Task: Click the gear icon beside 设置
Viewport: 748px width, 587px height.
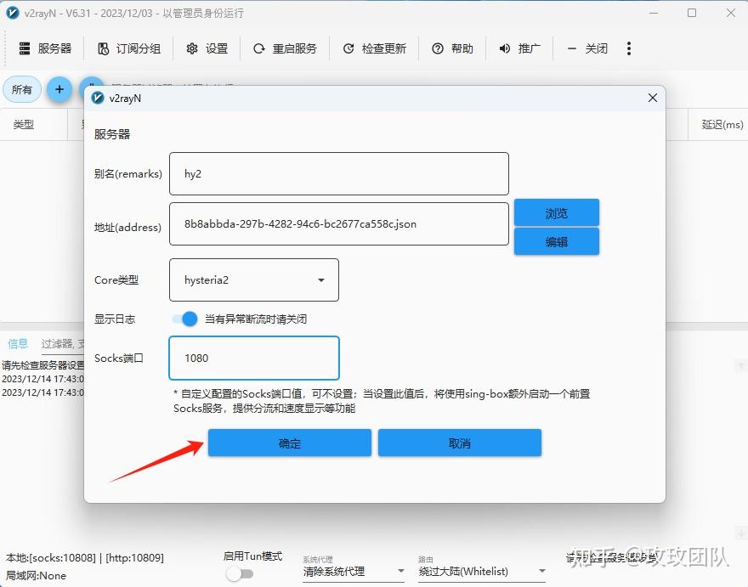Action: [x=192, y=48]
